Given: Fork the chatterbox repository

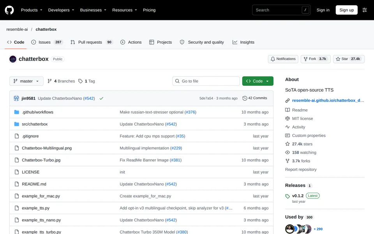Looking at the screenshot, I should pos(316,59).
